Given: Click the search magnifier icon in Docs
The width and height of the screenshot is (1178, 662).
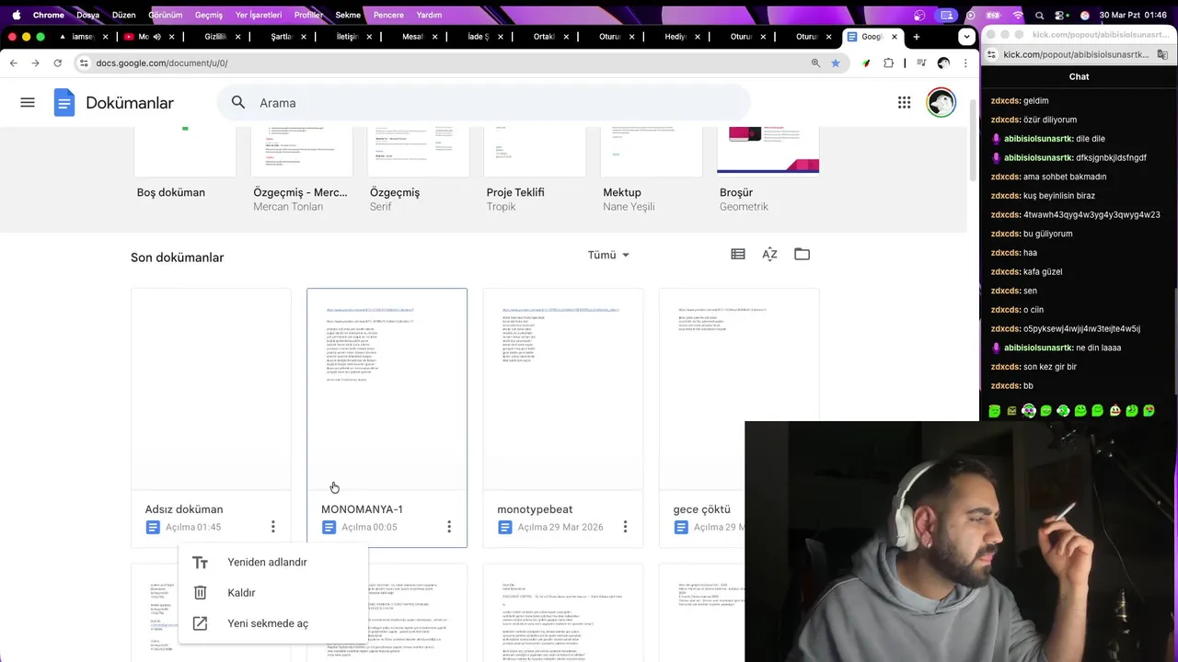Looking at the screenshot, I should [x=238, y=103].
